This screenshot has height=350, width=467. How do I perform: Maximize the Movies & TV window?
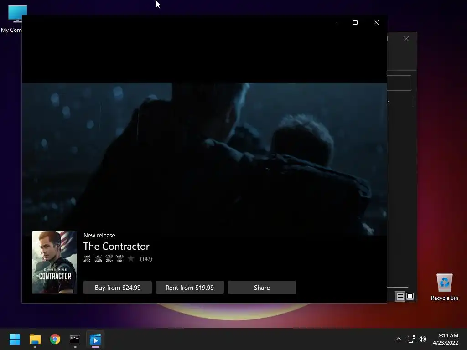355,22
